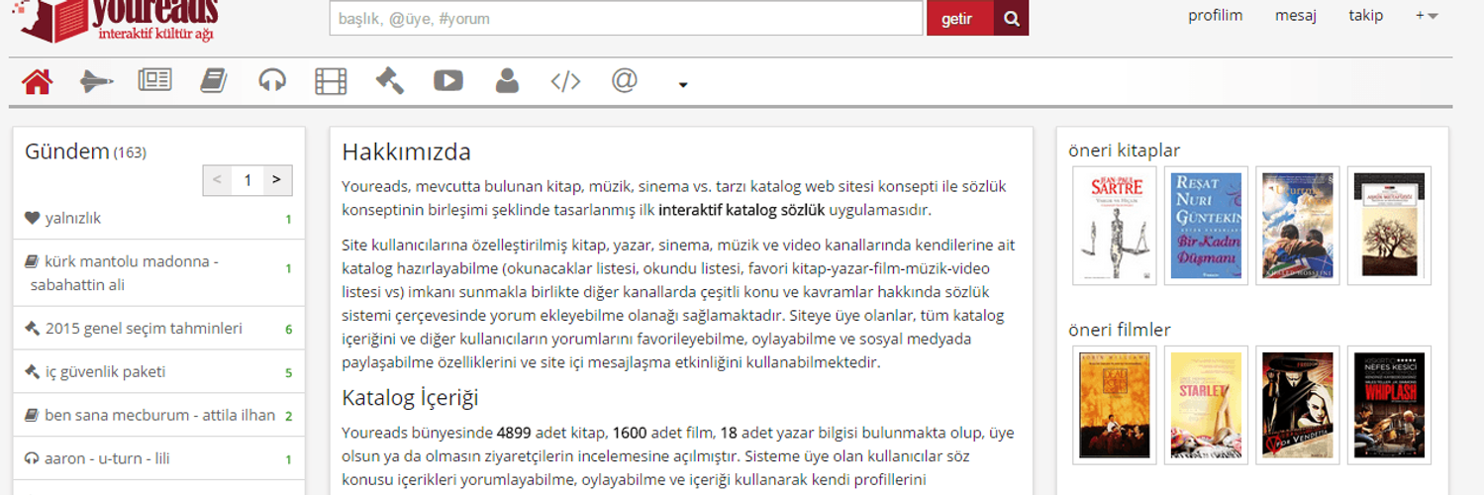Click heart icon beside yalnızlık
The height and width of the screenshot is (495, 1484).
tap(32, 218)
